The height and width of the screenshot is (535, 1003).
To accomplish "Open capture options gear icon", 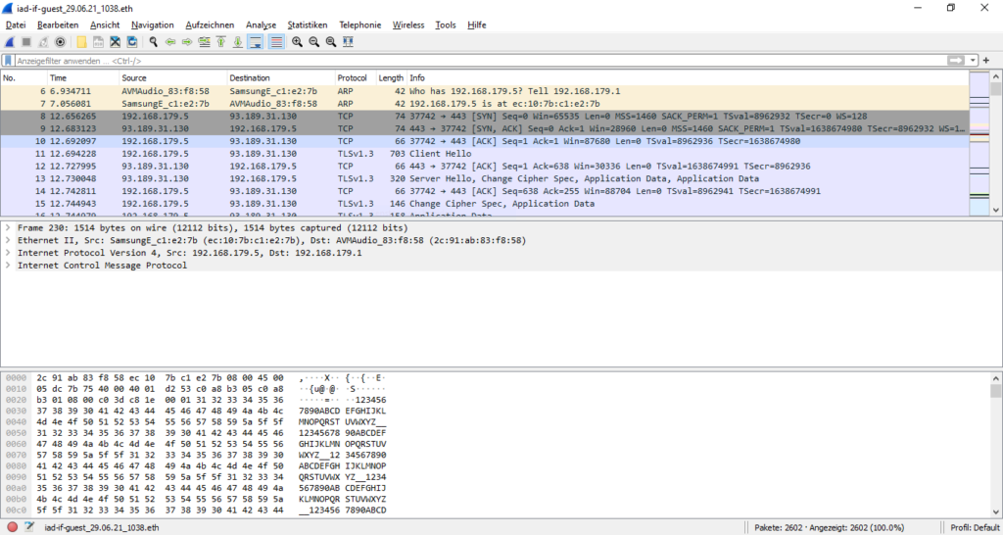I will (60, 42).
